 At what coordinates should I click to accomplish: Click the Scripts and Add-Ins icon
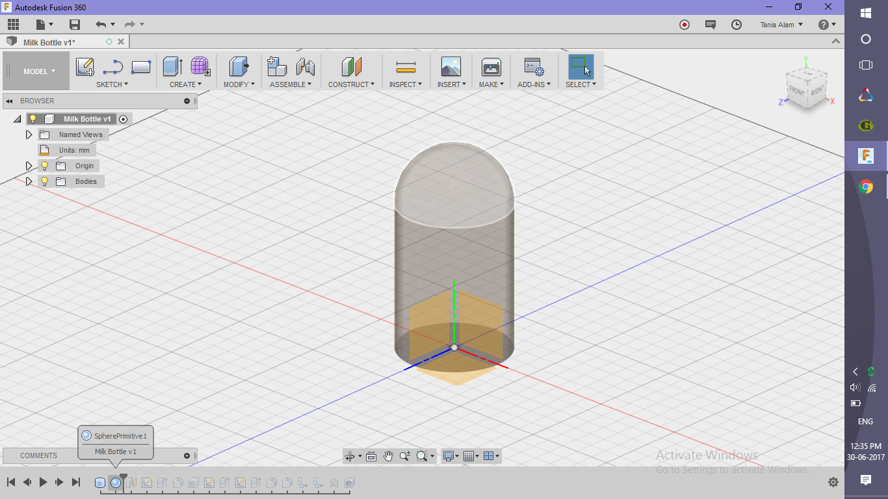click(534, 67)
